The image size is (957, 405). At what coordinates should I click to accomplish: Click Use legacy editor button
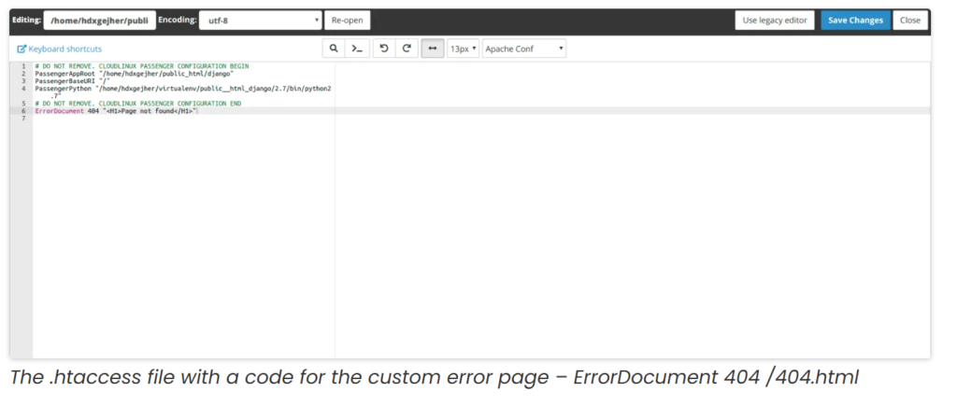[775, 21]
